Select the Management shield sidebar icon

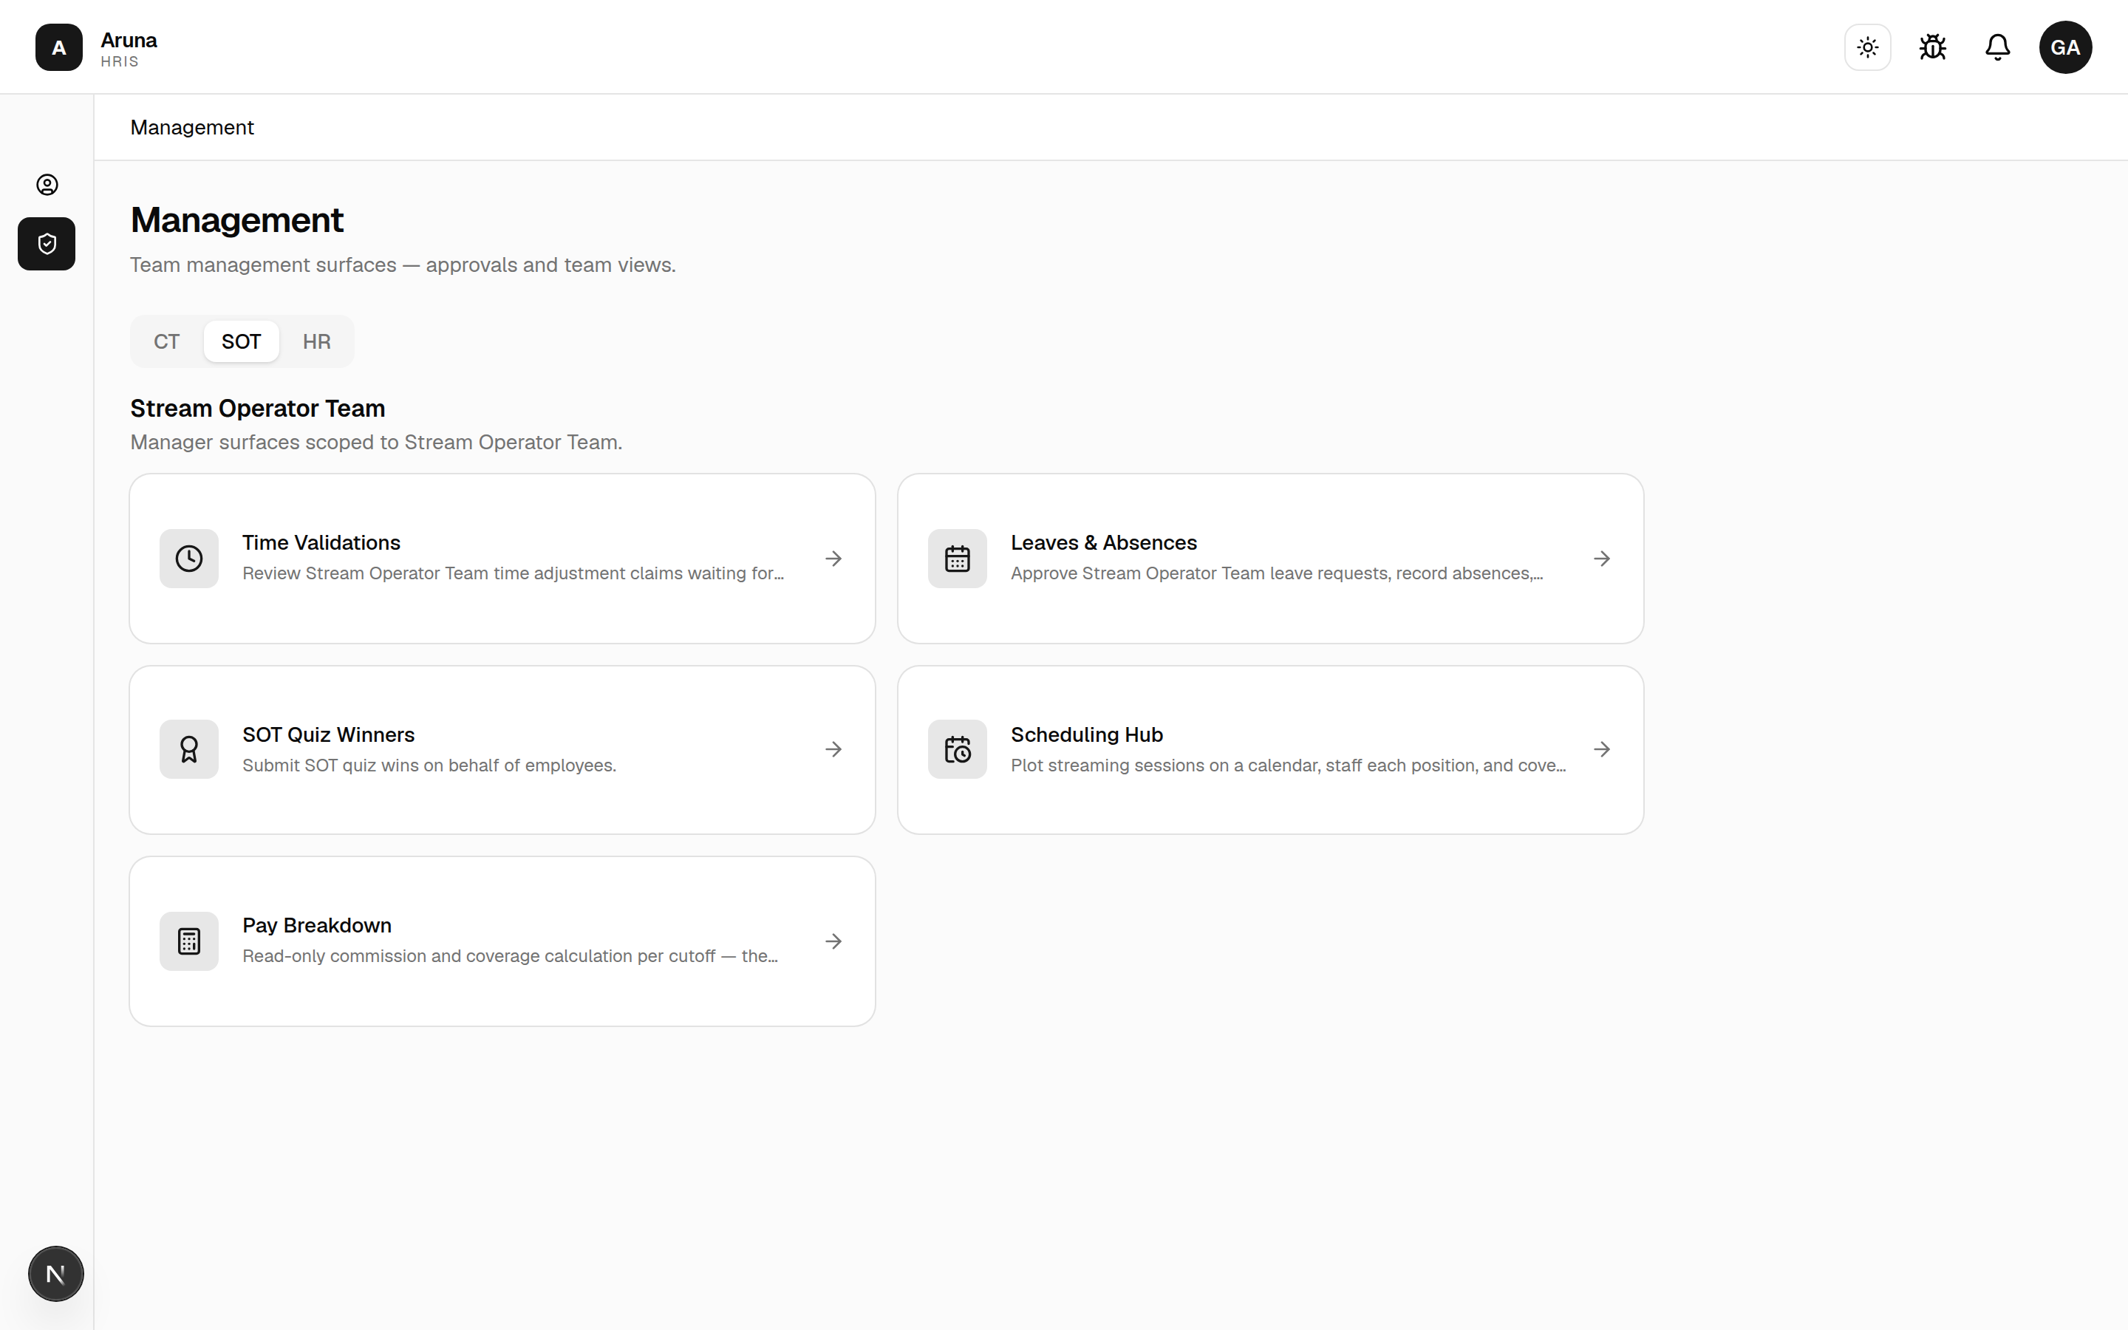tap(47, 244)
